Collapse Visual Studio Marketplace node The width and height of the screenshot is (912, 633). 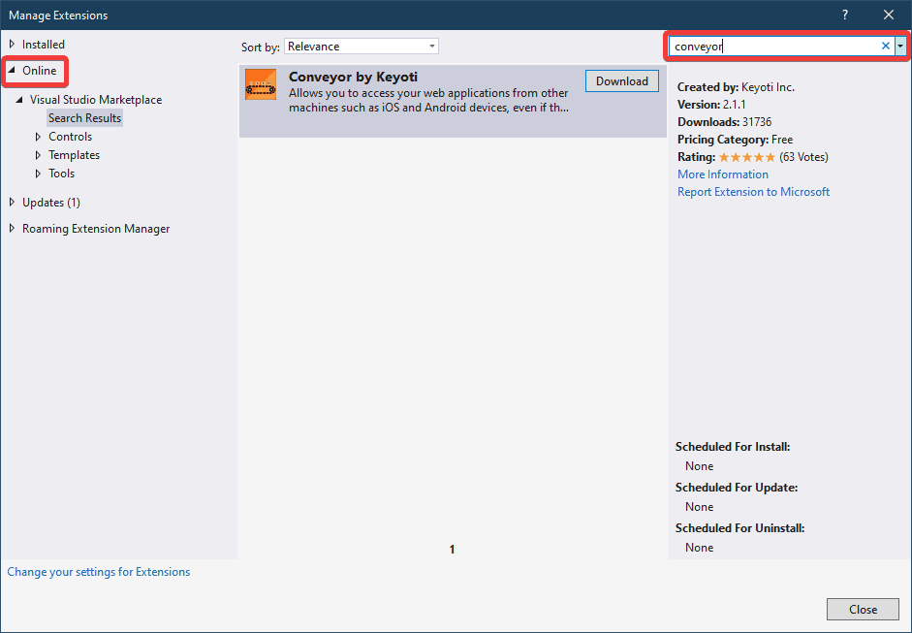pos(19,100)
